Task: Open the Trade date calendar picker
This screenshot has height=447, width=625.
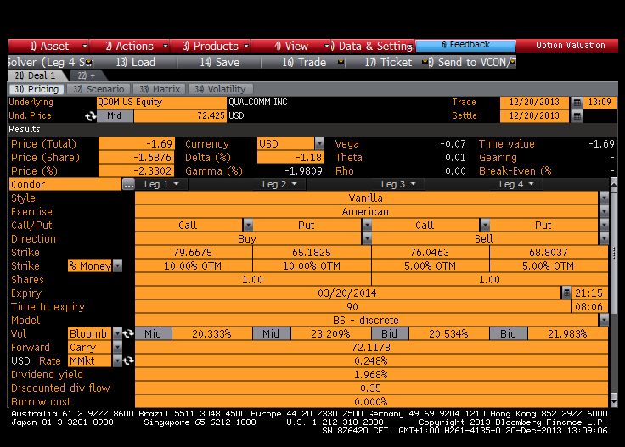Action: click(x=577, y=103)
